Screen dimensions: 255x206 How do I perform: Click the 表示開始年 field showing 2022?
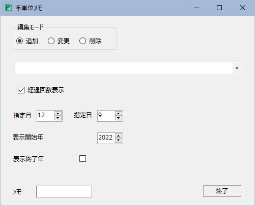click(106, 138)
